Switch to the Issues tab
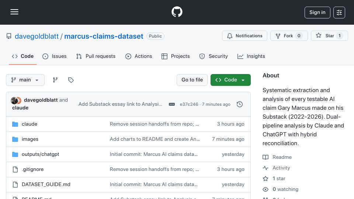 (55, 56)
